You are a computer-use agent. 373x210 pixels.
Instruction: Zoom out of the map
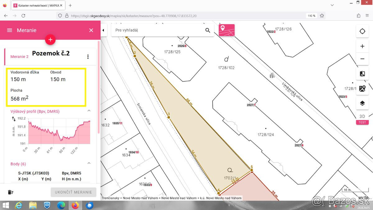[x=362, y=59]
